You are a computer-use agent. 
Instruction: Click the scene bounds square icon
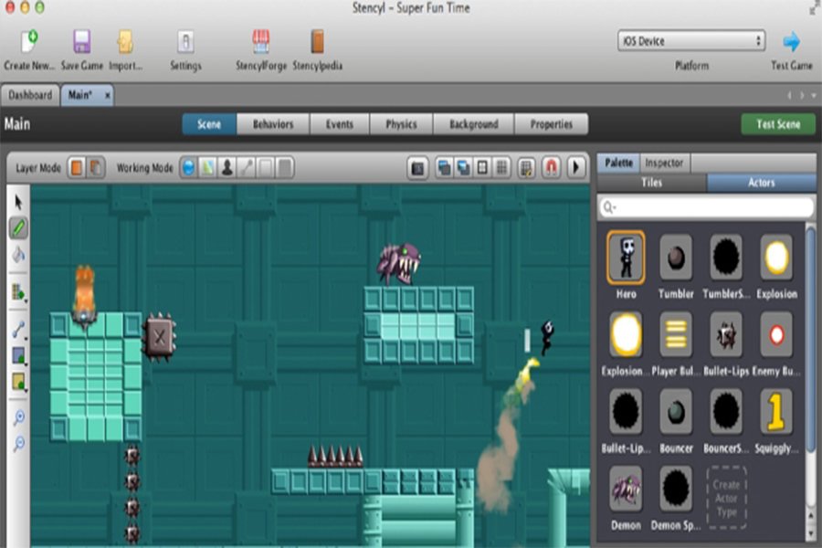482,168
